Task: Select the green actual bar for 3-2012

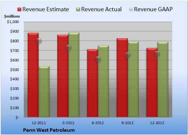Action: point(74,75)
